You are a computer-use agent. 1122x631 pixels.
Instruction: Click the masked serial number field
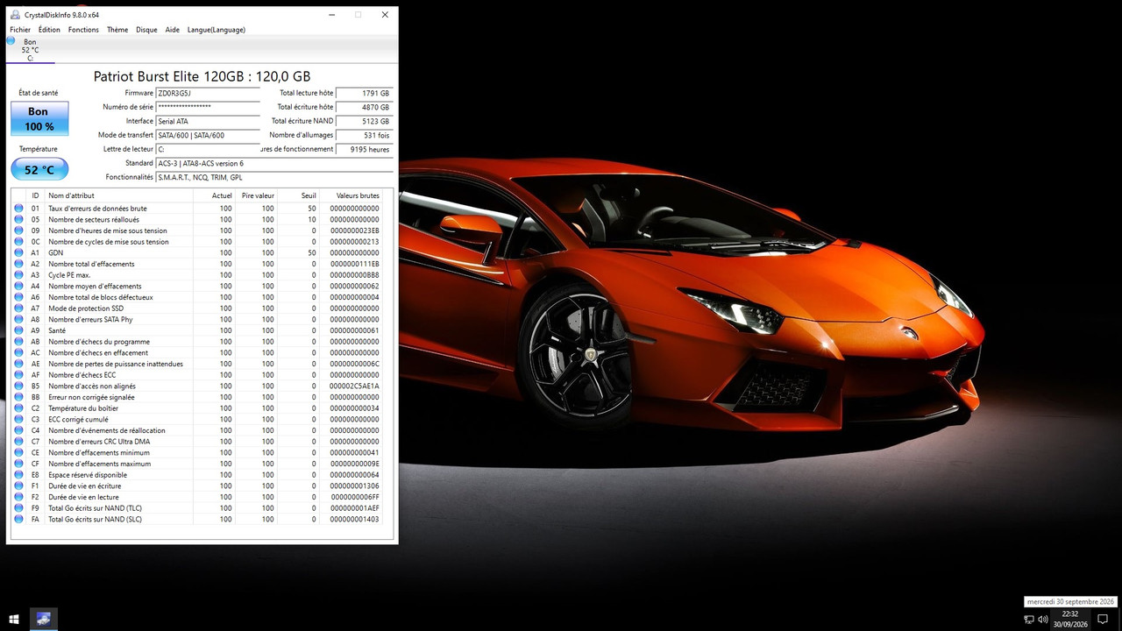(x=208, y=107)
